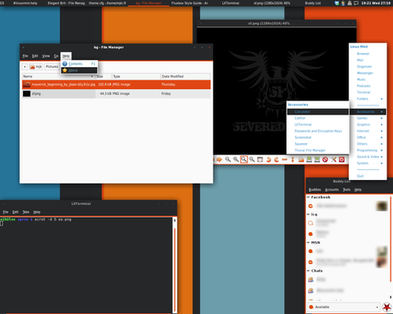Flip the image horizontally
This screenshot has height=314, width=393.
pos(284,159)
